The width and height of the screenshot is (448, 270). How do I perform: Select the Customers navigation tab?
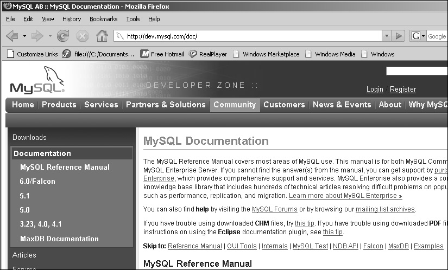point(285,105)
